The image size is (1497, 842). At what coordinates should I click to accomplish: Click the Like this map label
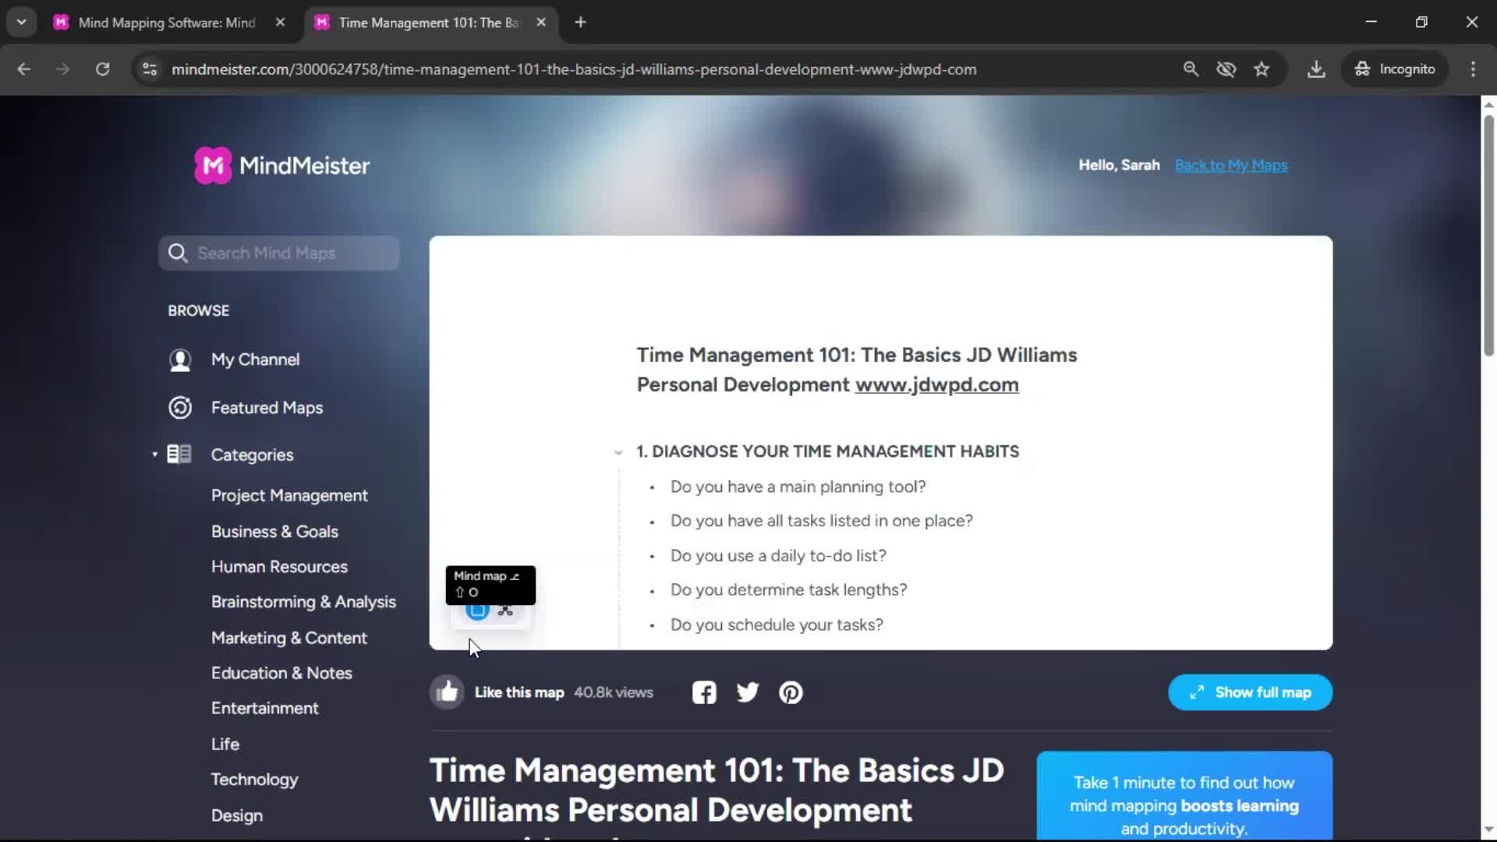(x=519, y=692)
